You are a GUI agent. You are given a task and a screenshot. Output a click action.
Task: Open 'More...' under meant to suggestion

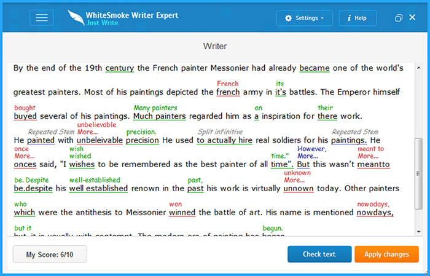(x=367, y=156)
